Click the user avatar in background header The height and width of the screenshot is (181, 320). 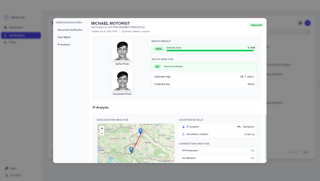pos(307,23)
